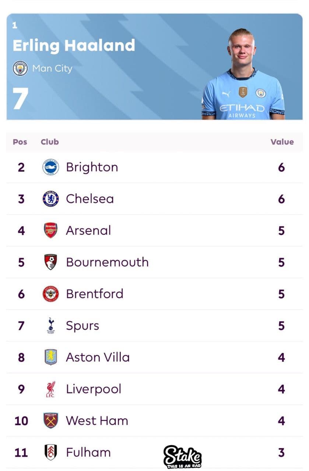Image resolution: width=309 pixels, height=471 pixels.
Task: Click the Fulham club crest
Action: click(50, 452)
